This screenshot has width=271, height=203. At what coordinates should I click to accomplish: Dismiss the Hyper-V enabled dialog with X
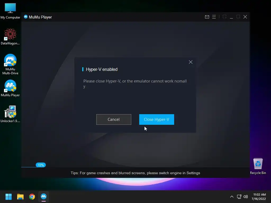click(191, 62)
